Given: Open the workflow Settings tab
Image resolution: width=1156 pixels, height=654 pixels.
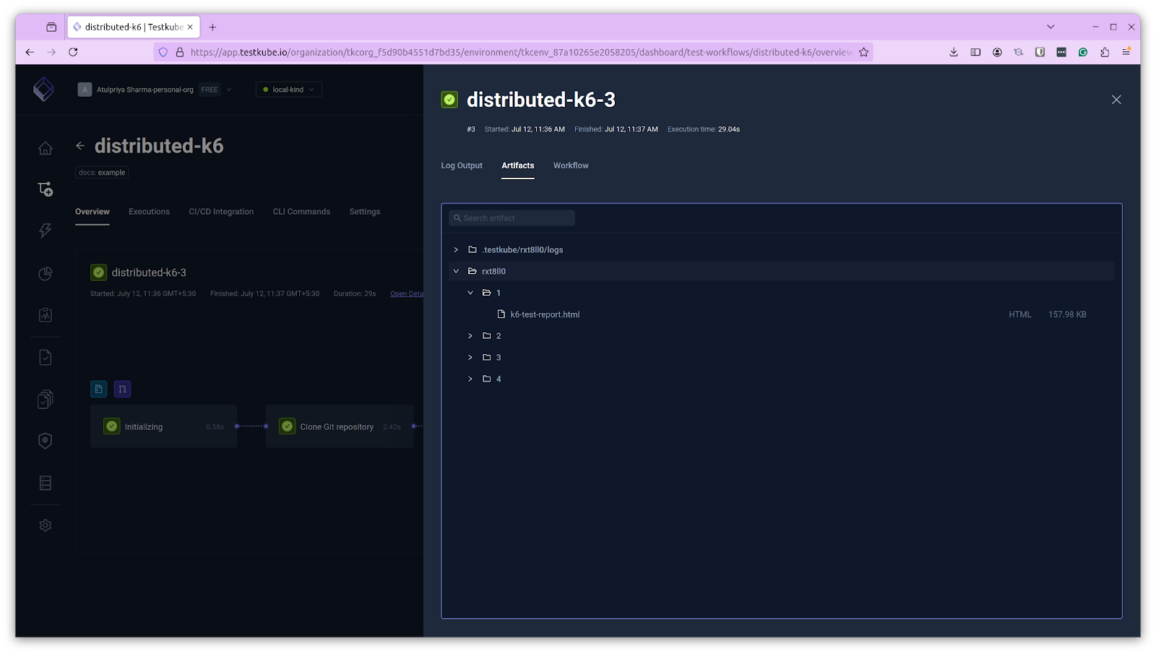Looking at the screenshot, I should point(365,212).
